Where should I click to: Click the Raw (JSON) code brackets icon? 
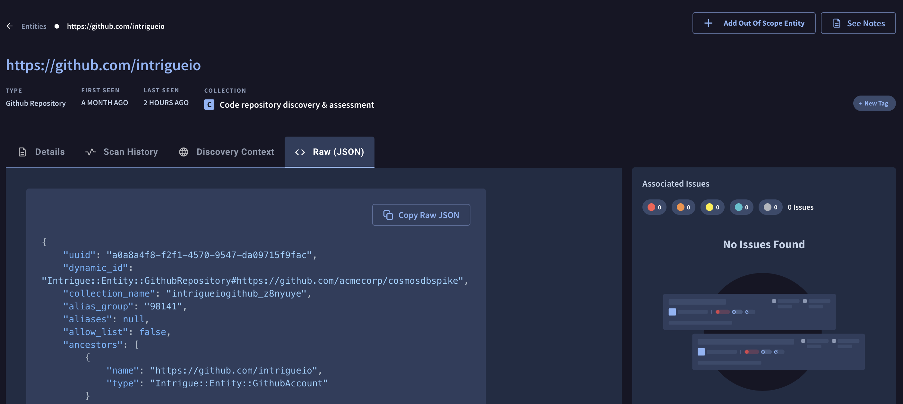coord(300,152)
